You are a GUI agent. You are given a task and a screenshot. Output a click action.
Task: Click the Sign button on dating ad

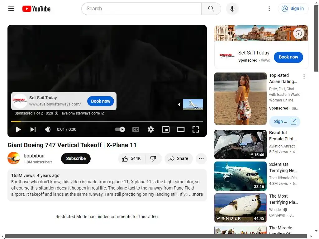click(x=285, y=122)
